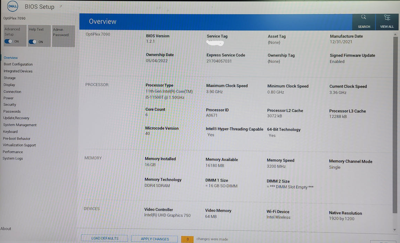The height and width of the screenshot is (243, 400).
Task: Click the LOAD DEFAULTS button
Action: (105, 238)
